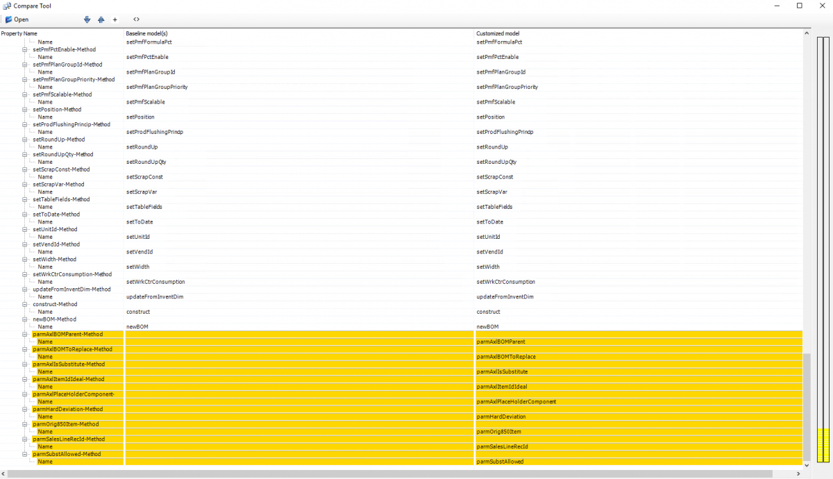Click parmSalesLineRecId value in Customized column
Viewport: 833px width, 479px height.
tap(502, 446)
